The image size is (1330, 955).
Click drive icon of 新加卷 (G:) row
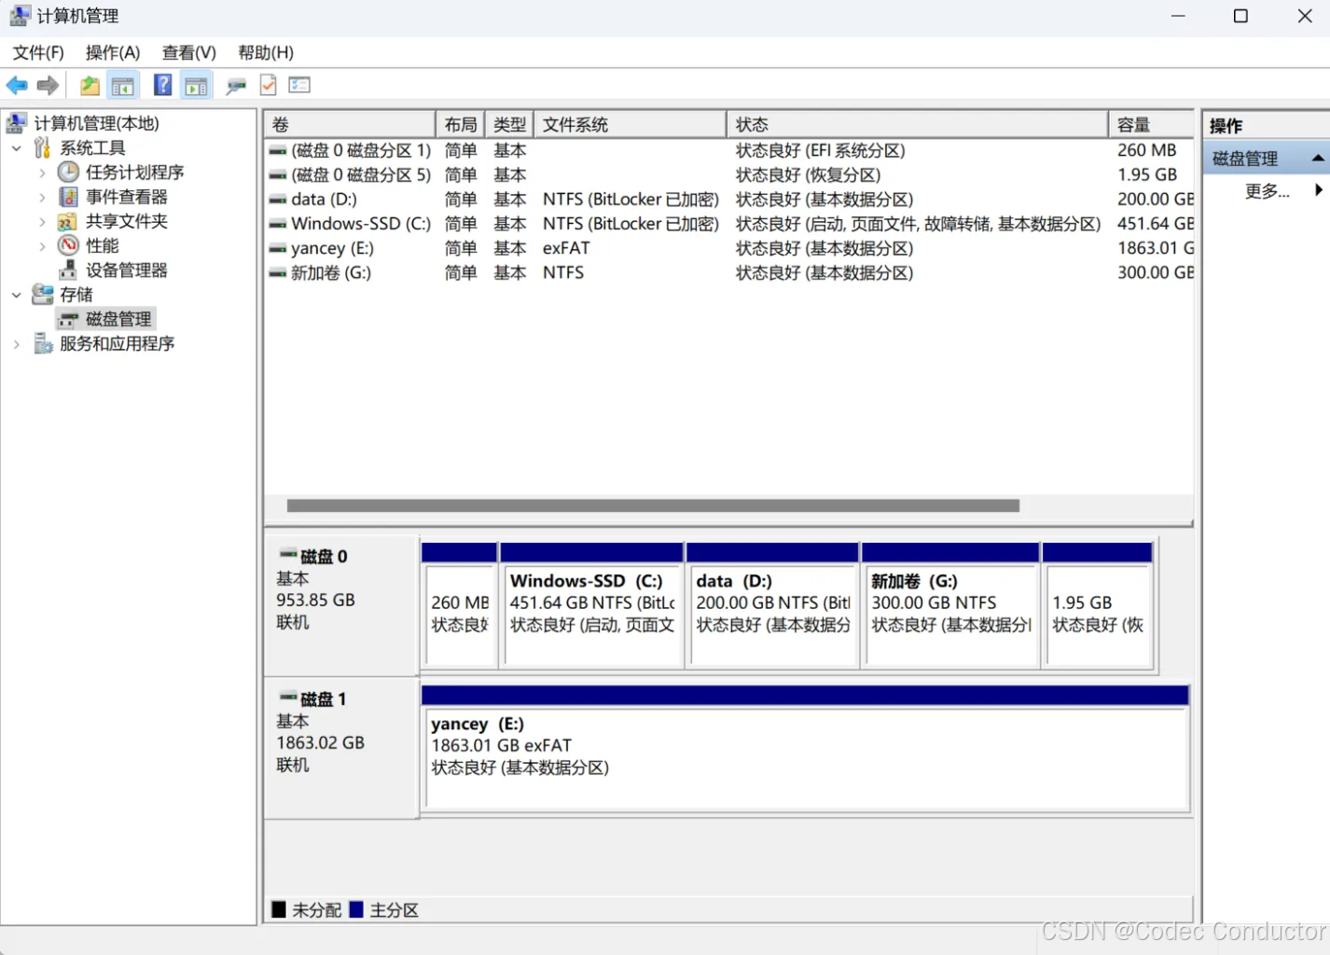tap(278, 273)
